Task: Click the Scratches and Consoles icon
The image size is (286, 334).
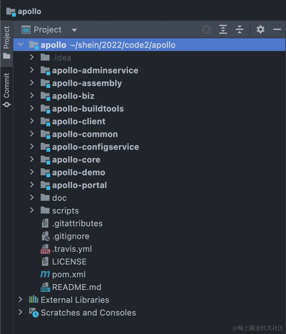Action: [x=34, y=313]
